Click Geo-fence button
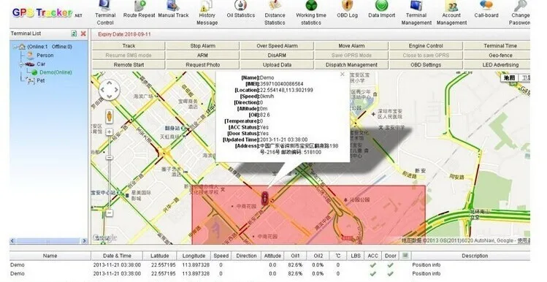The height and width of the screenshot is (282, 547). pyautogui.click(x=497, y=55)
